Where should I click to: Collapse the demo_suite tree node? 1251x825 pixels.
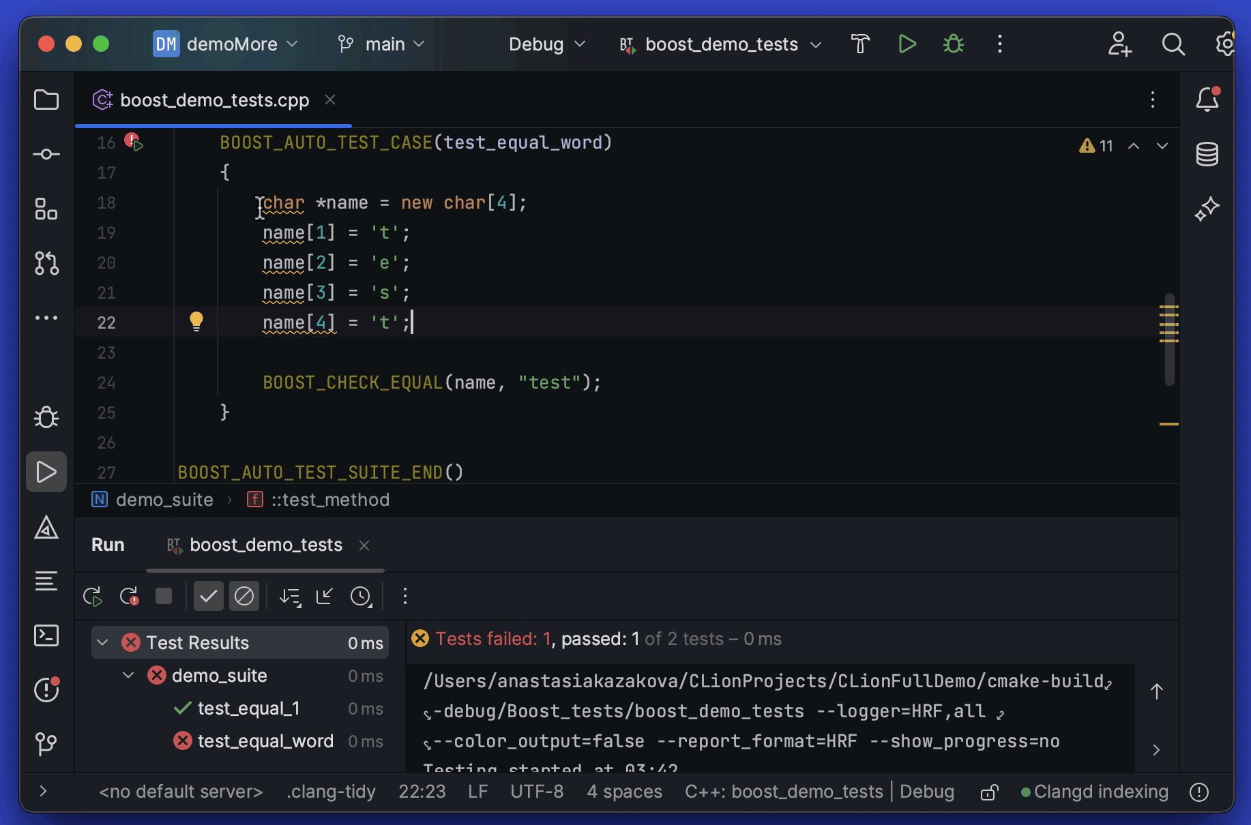point(128,676)
